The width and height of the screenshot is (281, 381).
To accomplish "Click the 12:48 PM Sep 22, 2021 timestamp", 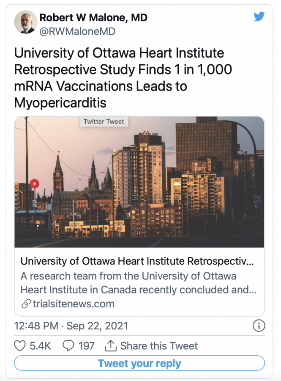I will 71,326.
